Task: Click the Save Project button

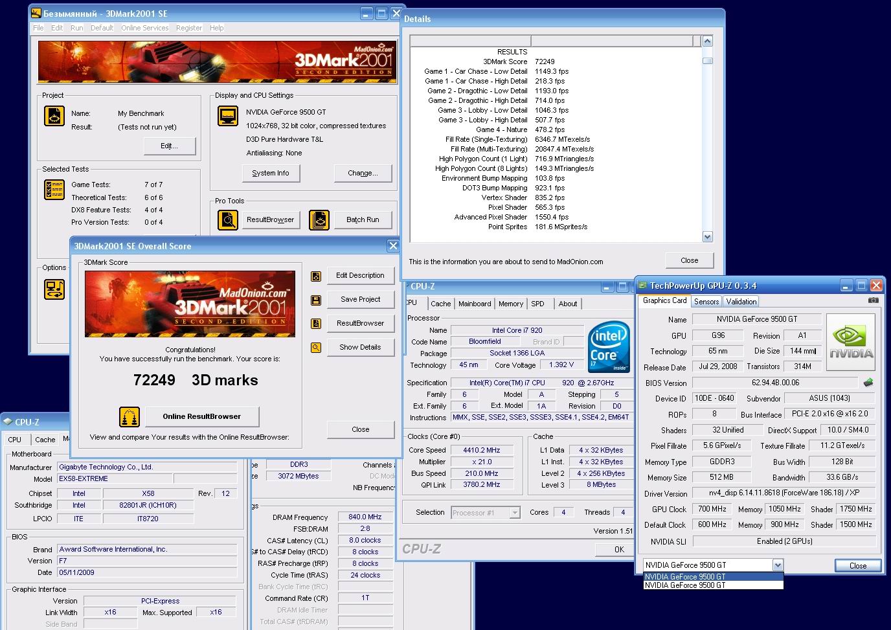Action: (360, 300)
